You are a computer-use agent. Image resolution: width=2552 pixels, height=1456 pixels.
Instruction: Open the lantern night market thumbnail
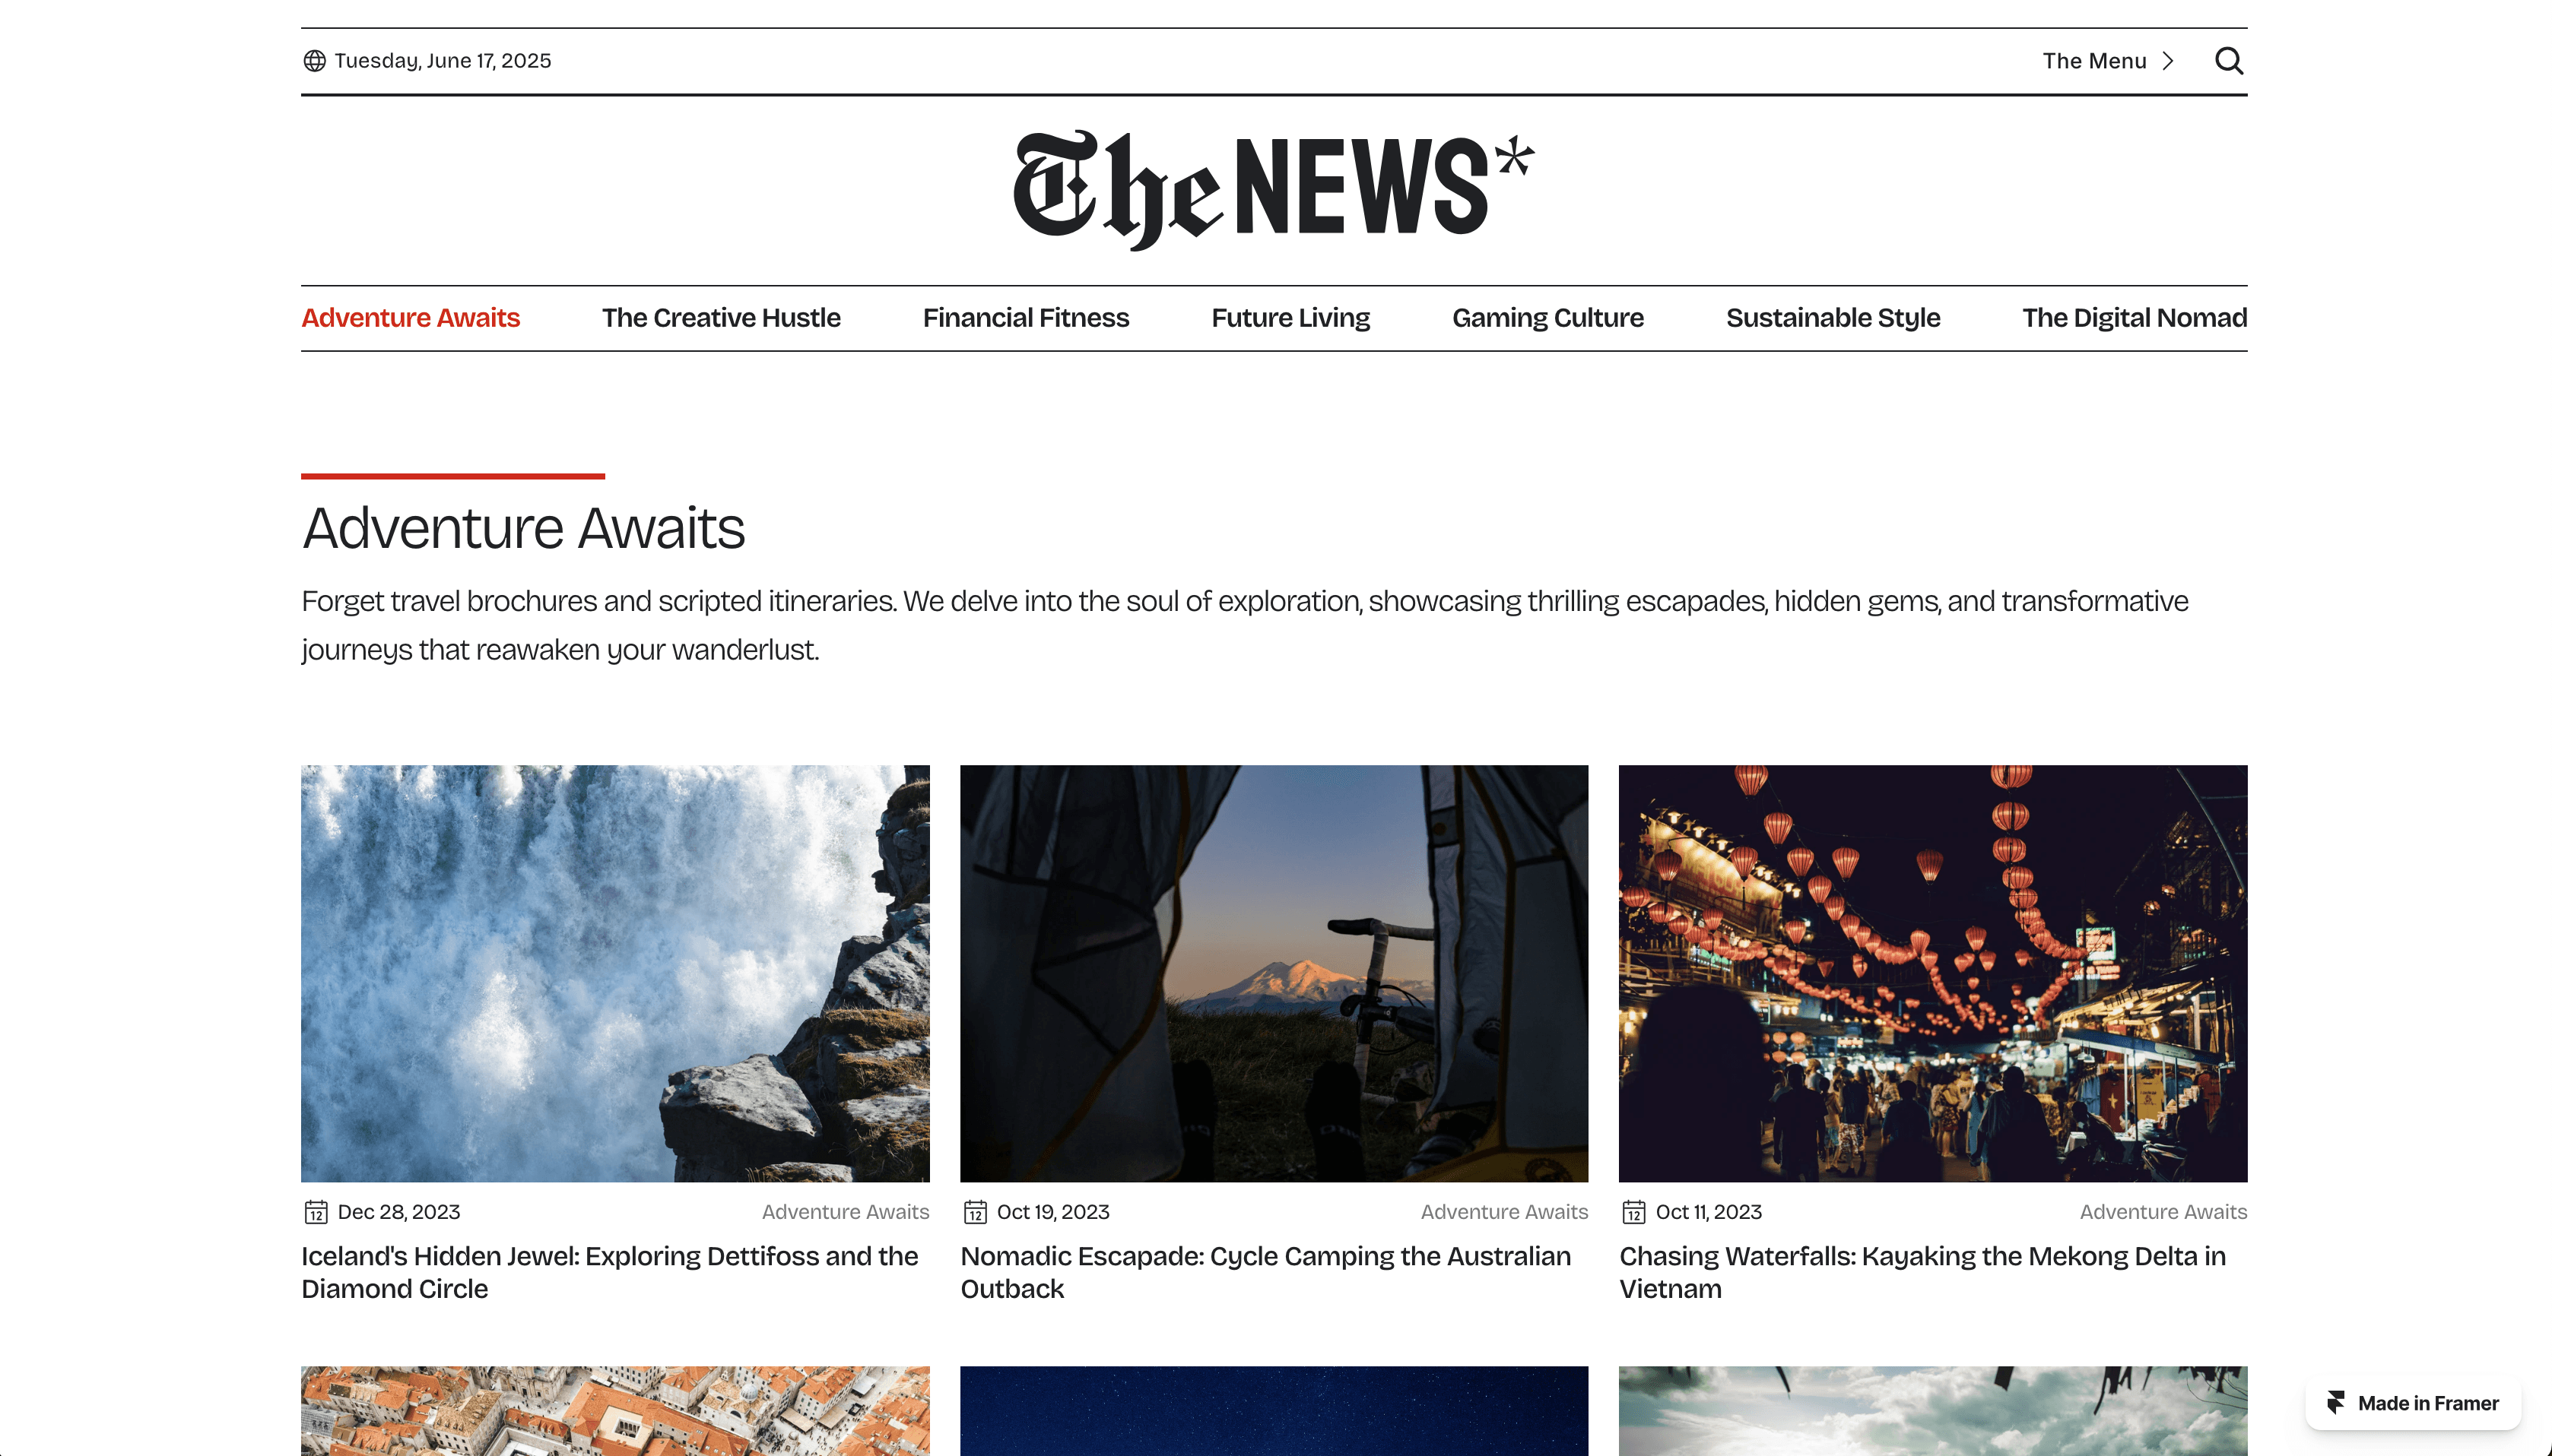click(x=1933, y=973)
